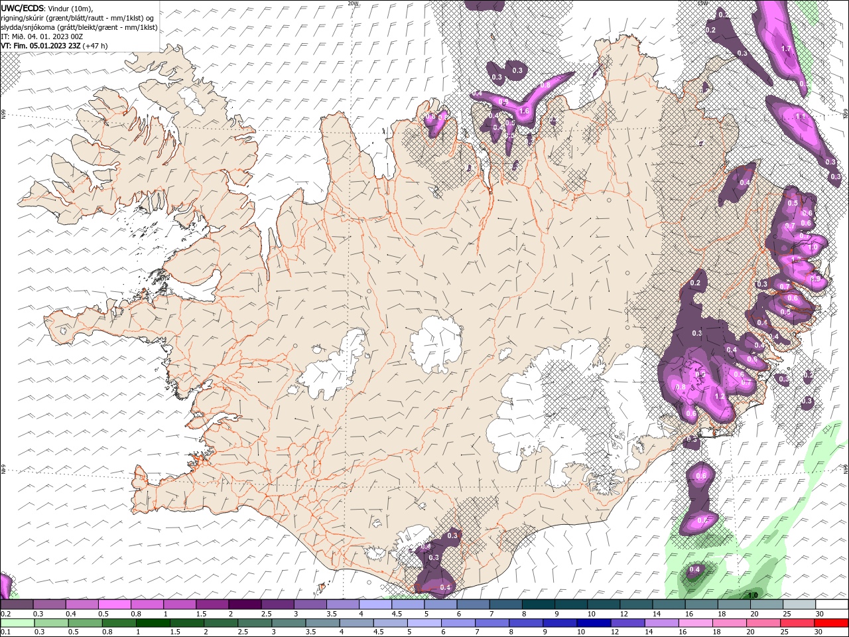Click the upper legend swatch starting at 0.8
849x637 pixels.
click(147, 604)
